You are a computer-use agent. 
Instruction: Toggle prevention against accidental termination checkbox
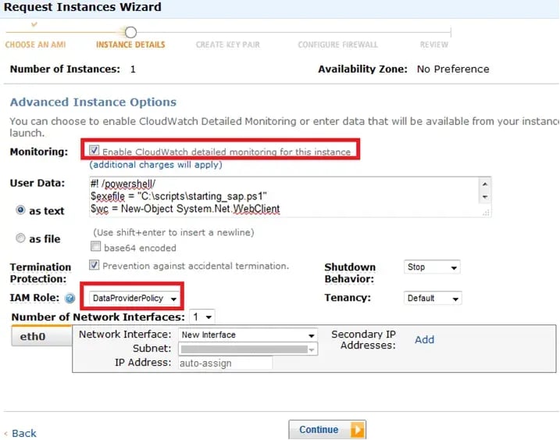(94, 265)
